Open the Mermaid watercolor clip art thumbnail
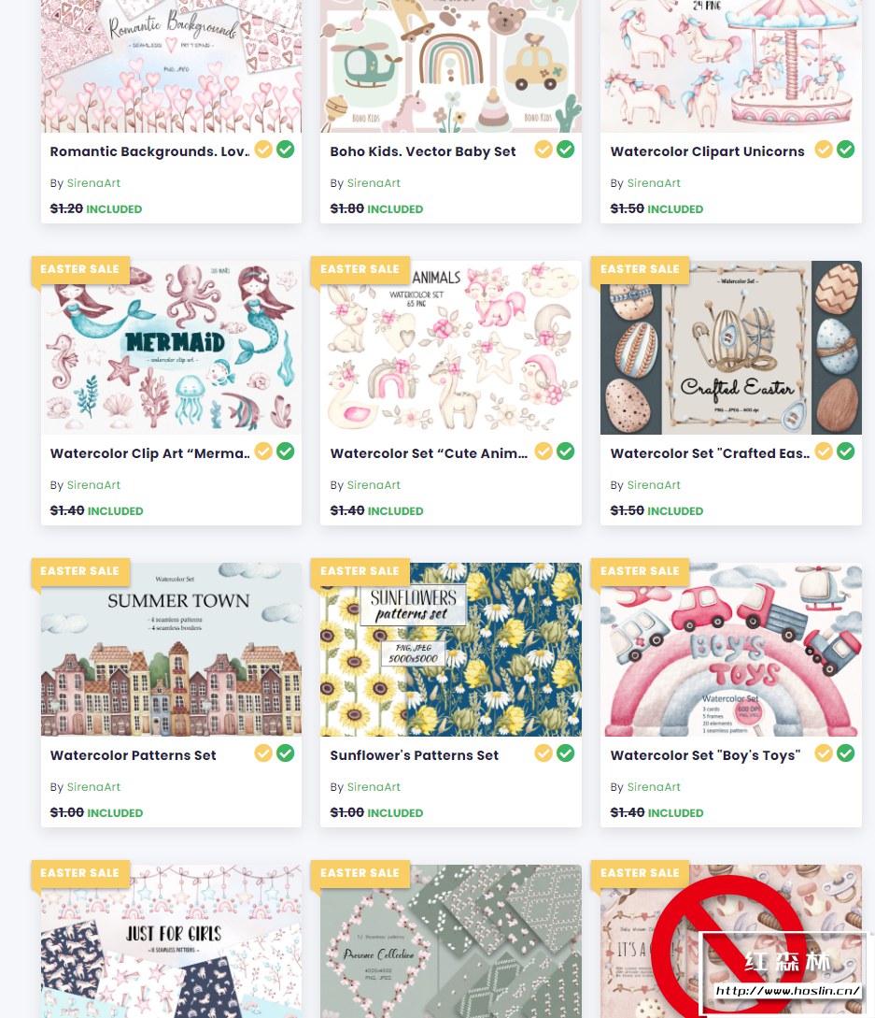This screenshot has height=1018, width=875. [171, 348]
